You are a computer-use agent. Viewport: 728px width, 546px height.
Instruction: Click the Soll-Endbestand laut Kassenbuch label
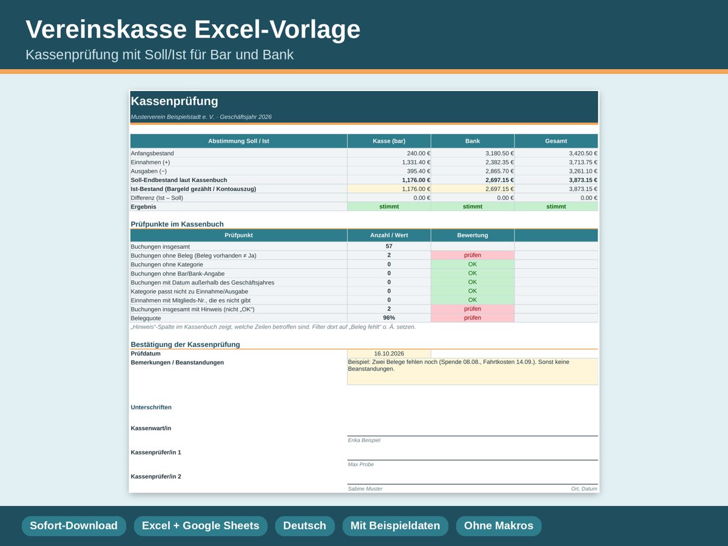tap(179, 180)
